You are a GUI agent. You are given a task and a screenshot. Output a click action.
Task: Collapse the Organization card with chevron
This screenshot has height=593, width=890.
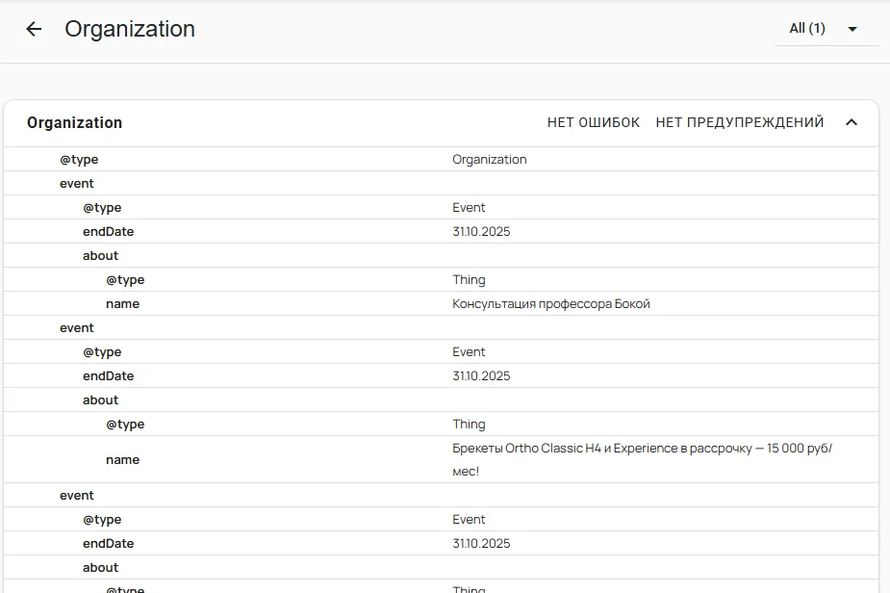pyautogui.click(x=851, y=122)
